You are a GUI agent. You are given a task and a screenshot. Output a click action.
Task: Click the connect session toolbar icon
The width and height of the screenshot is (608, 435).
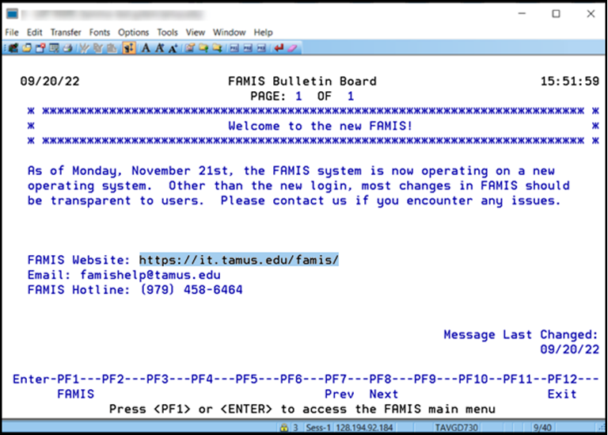tap(13, 48)
